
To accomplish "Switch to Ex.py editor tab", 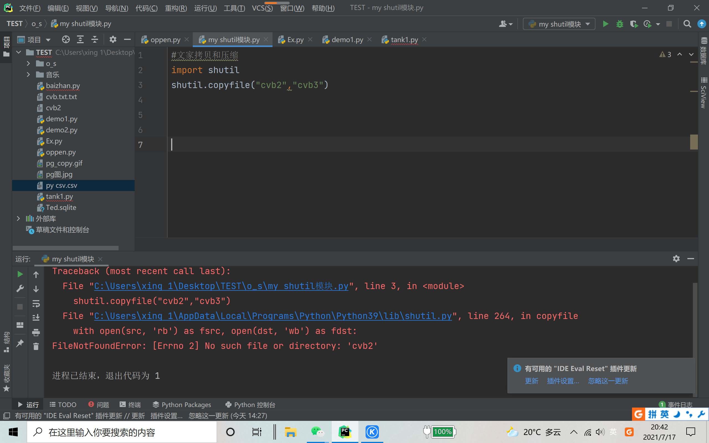I will click(295, 40).
